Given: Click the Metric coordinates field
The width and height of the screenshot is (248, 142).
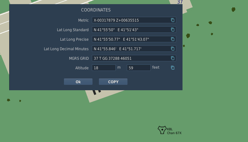Looking at the screenshot, I should tap(130, 20).
